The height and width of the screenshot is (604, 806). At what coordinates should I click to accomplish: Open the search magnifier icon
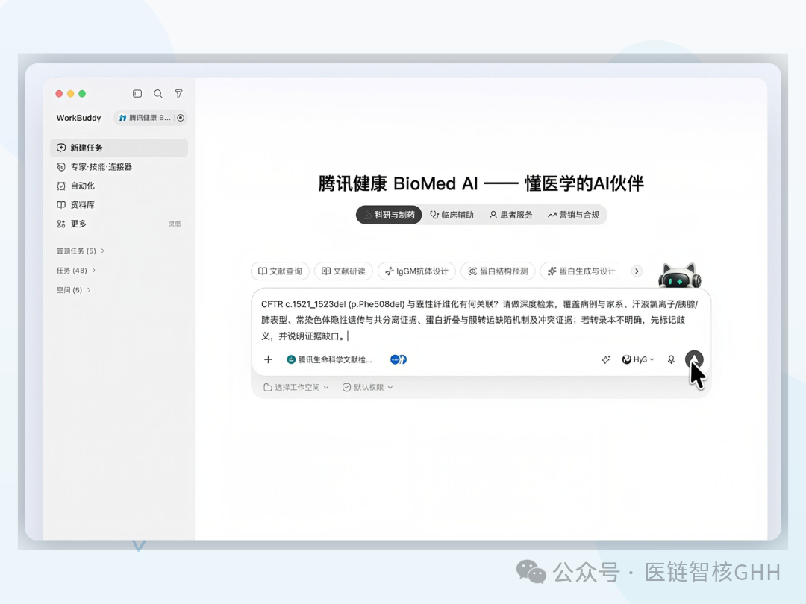coord(157,93)
